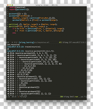Minimize the Emacs window with the yellow button
Image resolution: width=93 pixels, height=109 pixels.
pyautogui.click(x=10, y=5)
